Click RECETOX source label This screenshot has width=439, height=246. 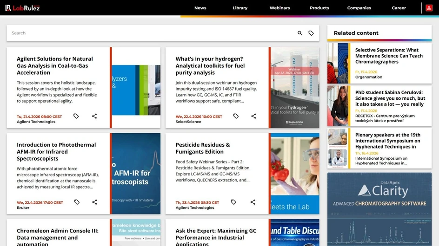[385, 118]
